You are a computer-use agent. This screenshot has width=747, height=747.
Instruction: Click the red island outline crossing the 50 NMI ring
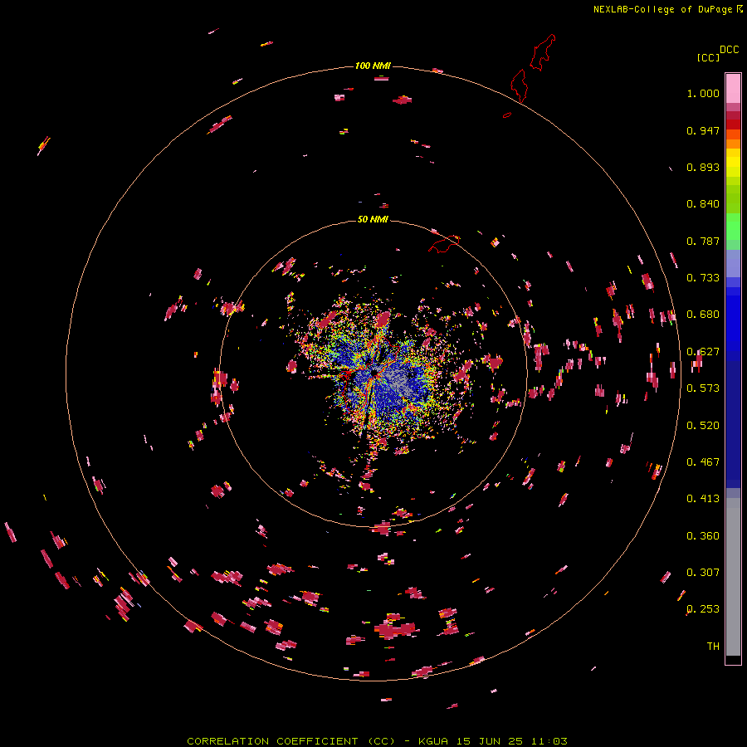(x=444, y=243)
